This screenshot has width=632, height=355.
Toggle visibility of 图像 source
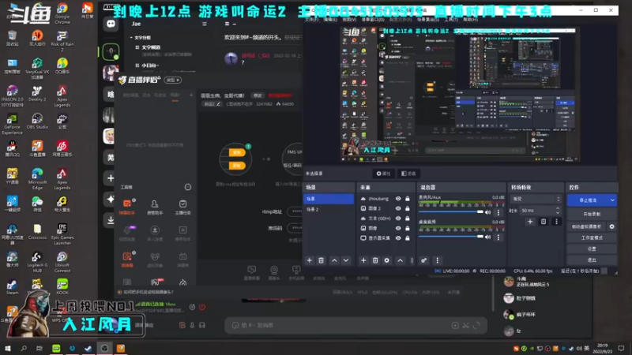pyautogui.click(x=398, y=228)
